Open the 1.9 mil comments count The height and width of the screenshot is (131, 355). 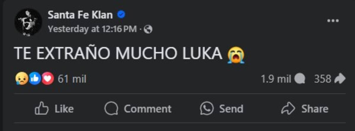tap(276, 79)
